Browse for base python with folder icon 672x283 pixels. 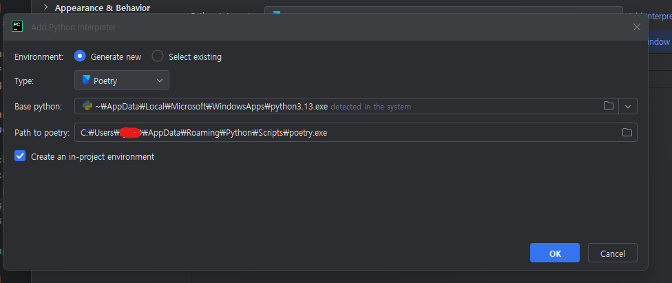tap(608, 106)
